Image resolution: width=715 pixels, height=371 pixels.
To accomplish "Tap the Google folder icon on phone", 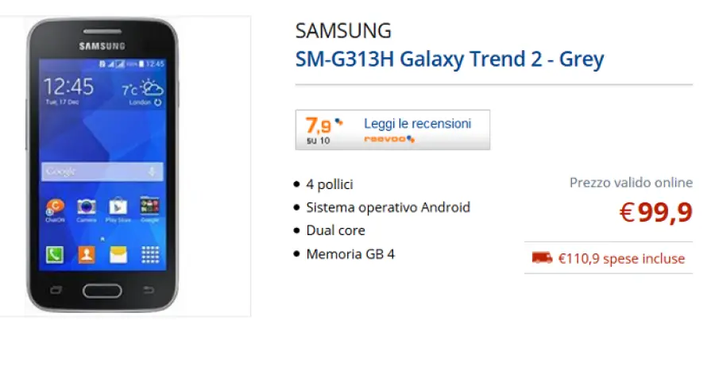I will pos(149,207).
